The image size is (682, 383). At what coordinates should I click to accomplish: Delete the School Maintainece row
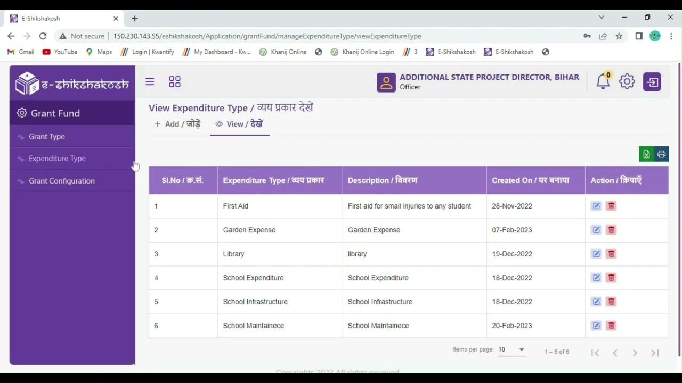coord(611,326)
